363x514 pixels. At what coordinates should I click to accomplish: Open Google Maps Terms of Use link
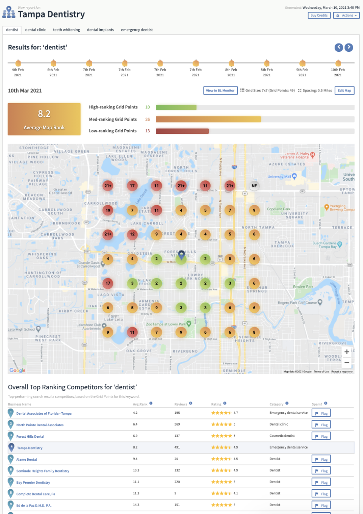pyautogui.click(x=321, y=372)
